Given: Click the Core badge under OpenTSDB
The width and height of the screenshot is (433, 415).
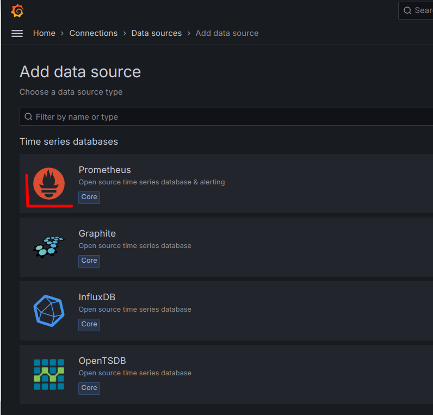Looking at the screenshot, I should [89, 388].
